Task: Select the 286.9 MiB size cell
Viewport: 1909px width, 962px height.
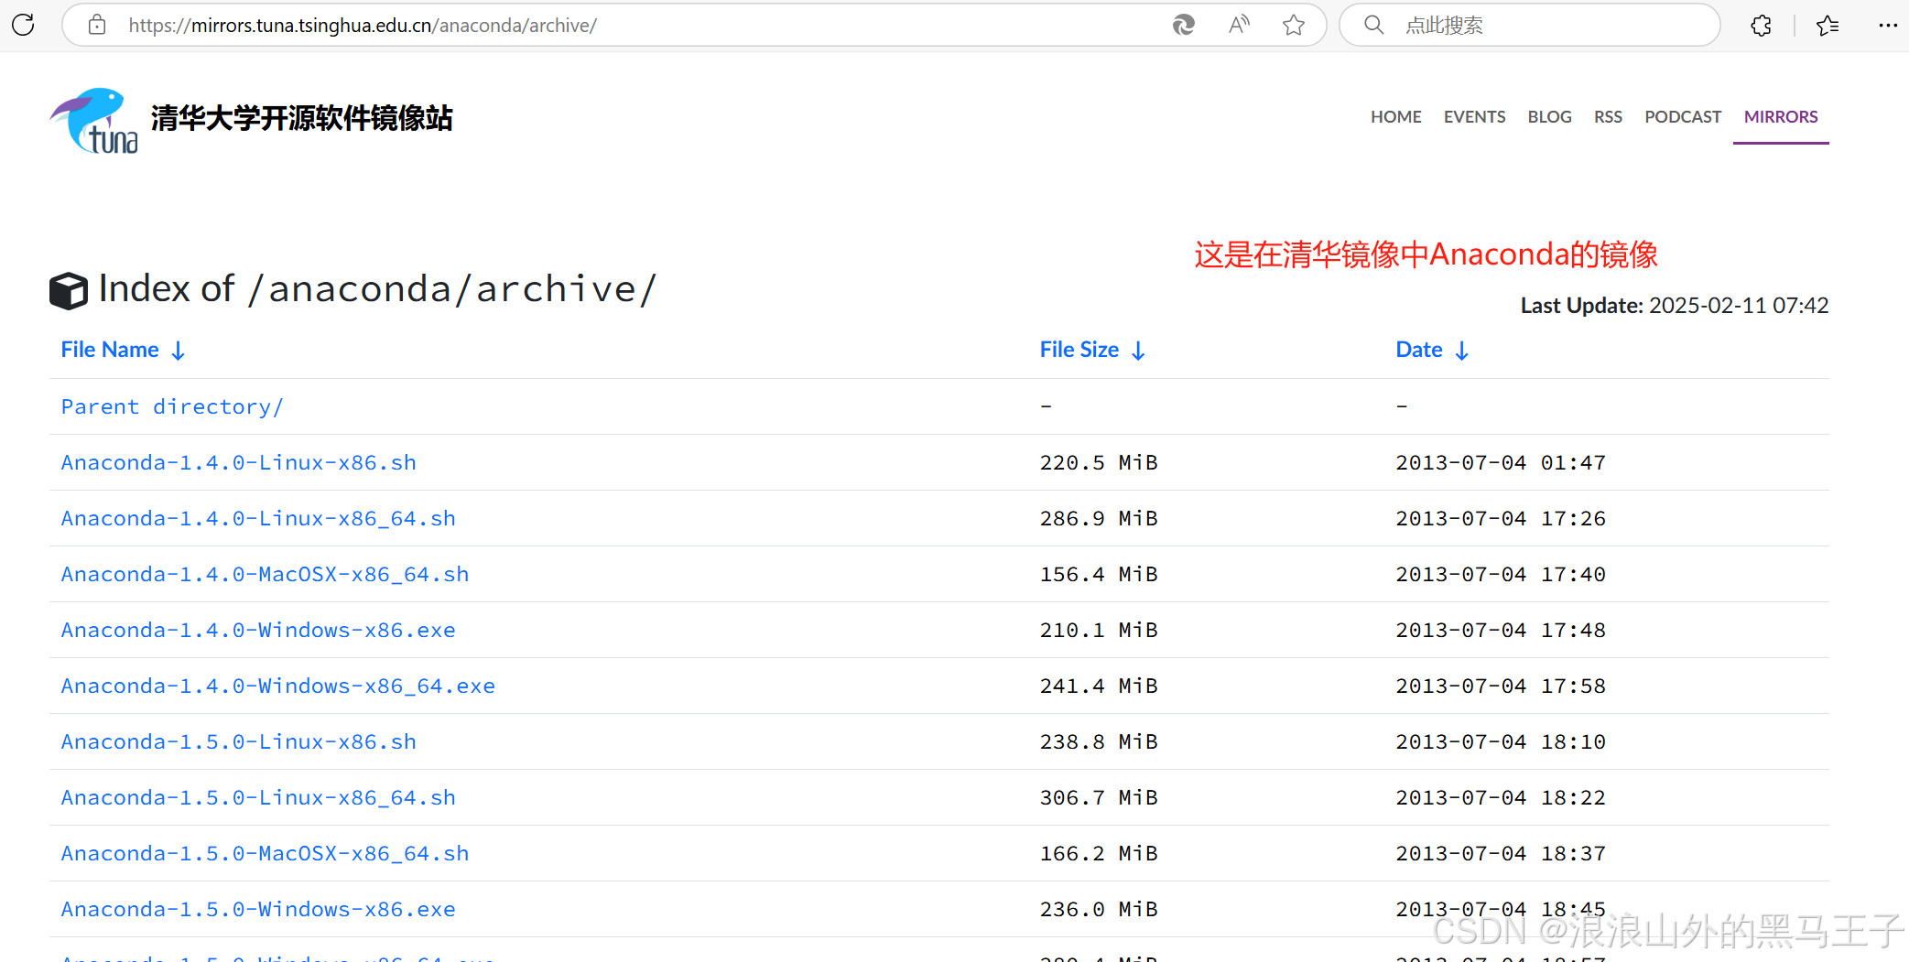Action: pos(1099,518)
